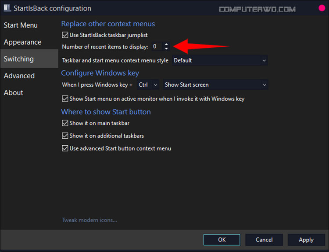
Task: Click the Number of recent items to display label
Action: [105, 47]
